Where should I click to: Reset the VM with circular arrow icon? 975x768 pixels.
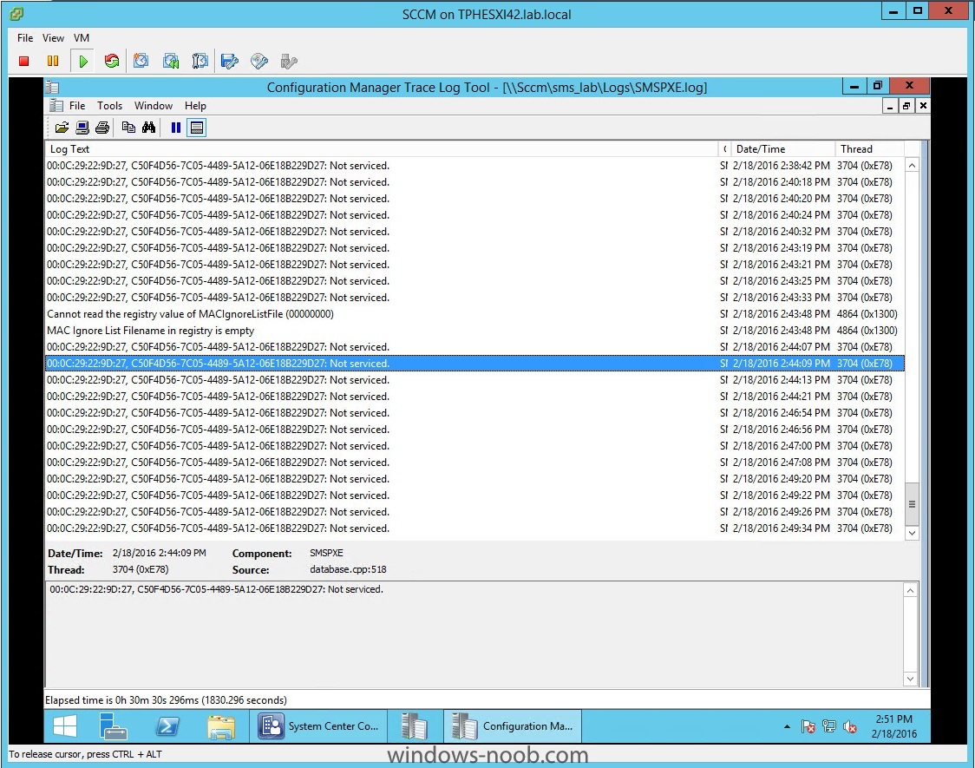112,61
